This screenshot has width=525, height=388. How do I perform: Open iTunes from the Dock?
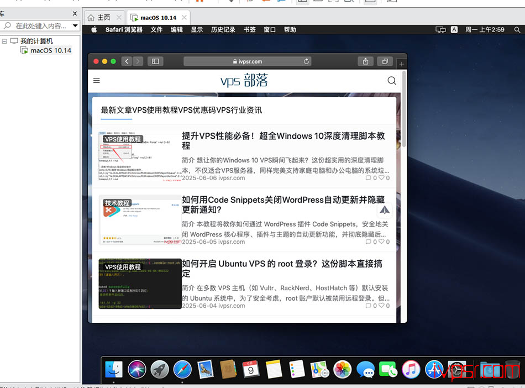pyautogui.click(x=411, y=370)
